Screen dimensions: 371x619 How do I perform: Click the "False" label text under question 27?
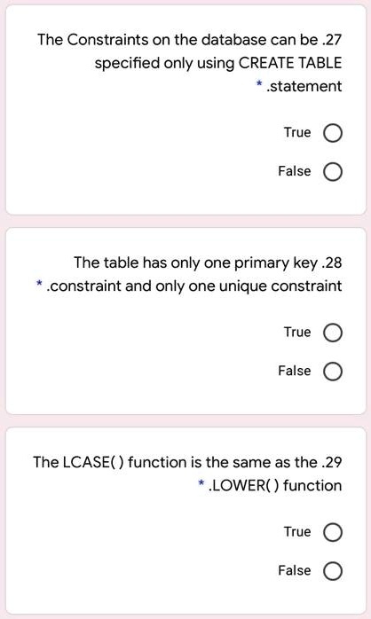click(x=295, y=171)
